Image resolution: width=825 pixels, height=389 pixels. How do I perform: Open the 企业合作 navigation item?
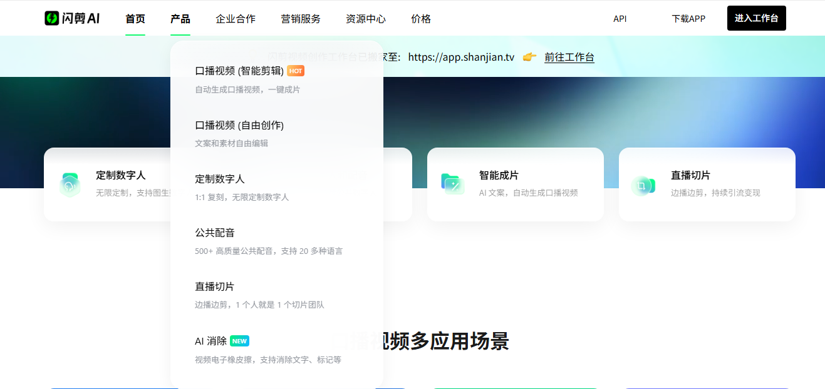point(236,19)
